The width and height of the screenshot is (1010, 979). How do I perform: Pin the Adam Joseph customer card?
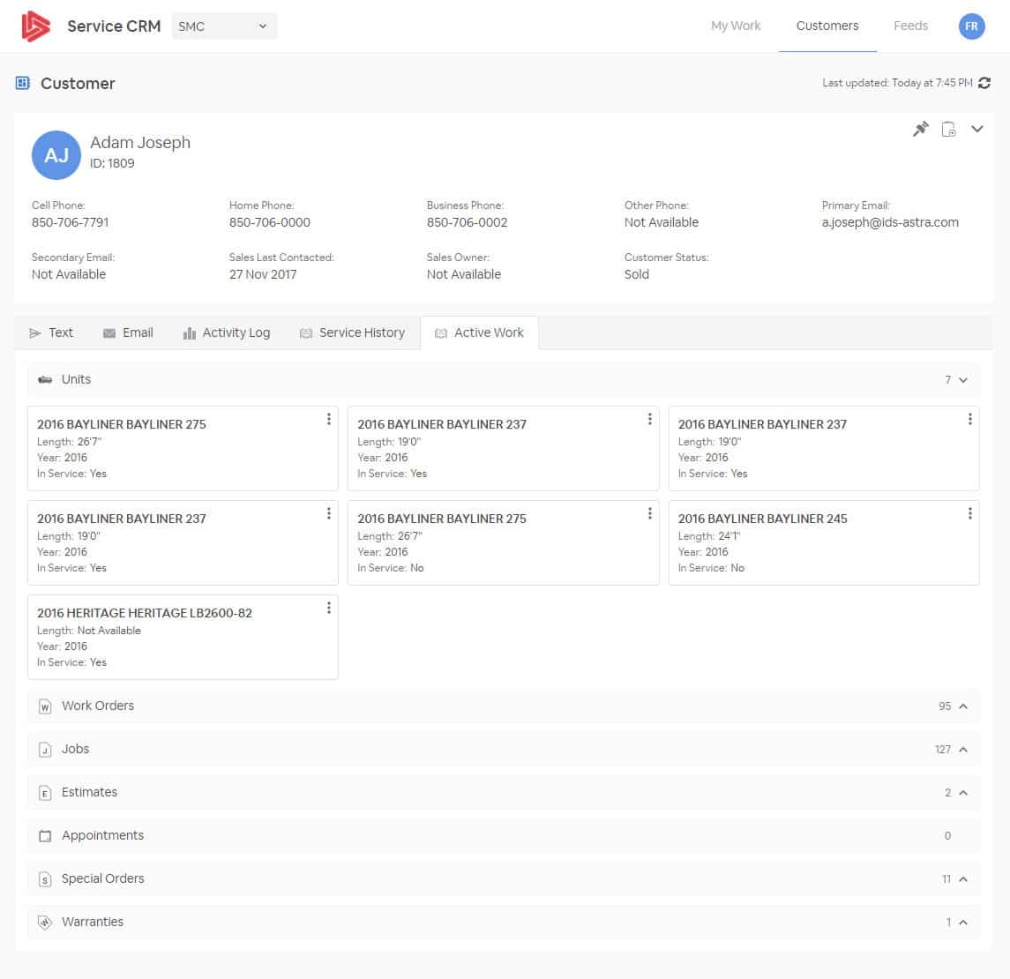pyautogui.click(x=920, y=130)
